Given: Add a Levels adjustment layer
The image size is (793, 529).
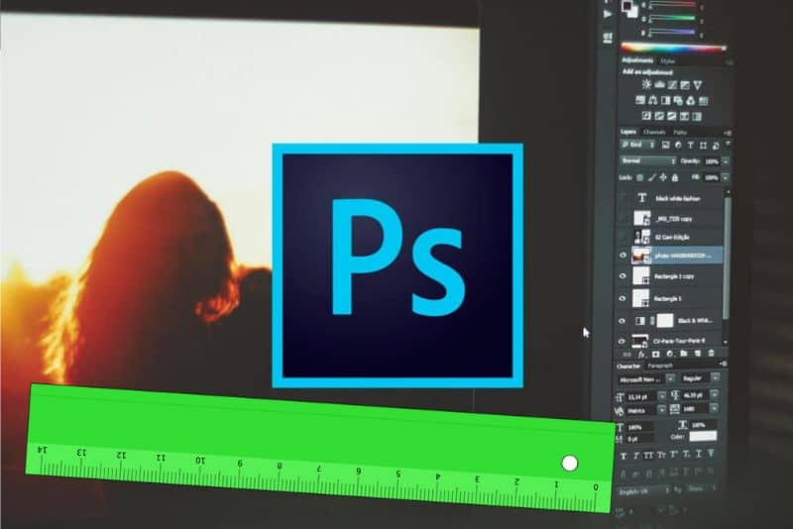Looking at the screenshot, I should coord(659,85).
